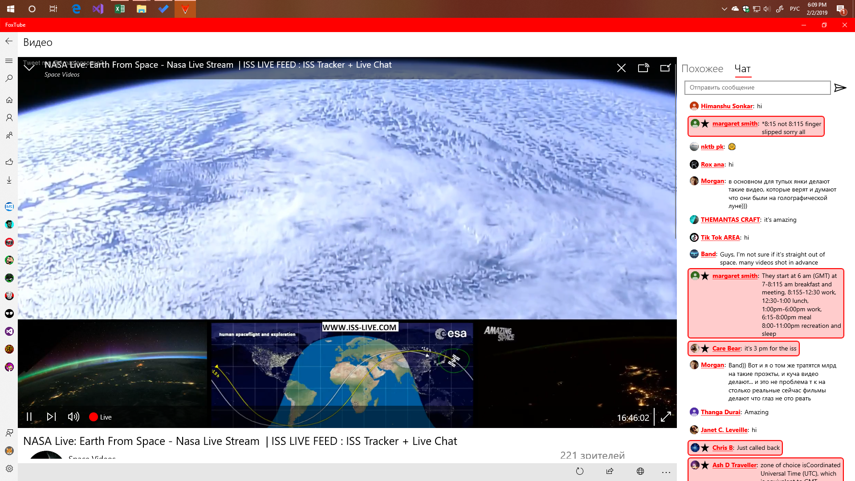Select the Чат tab

coord(742,69)
